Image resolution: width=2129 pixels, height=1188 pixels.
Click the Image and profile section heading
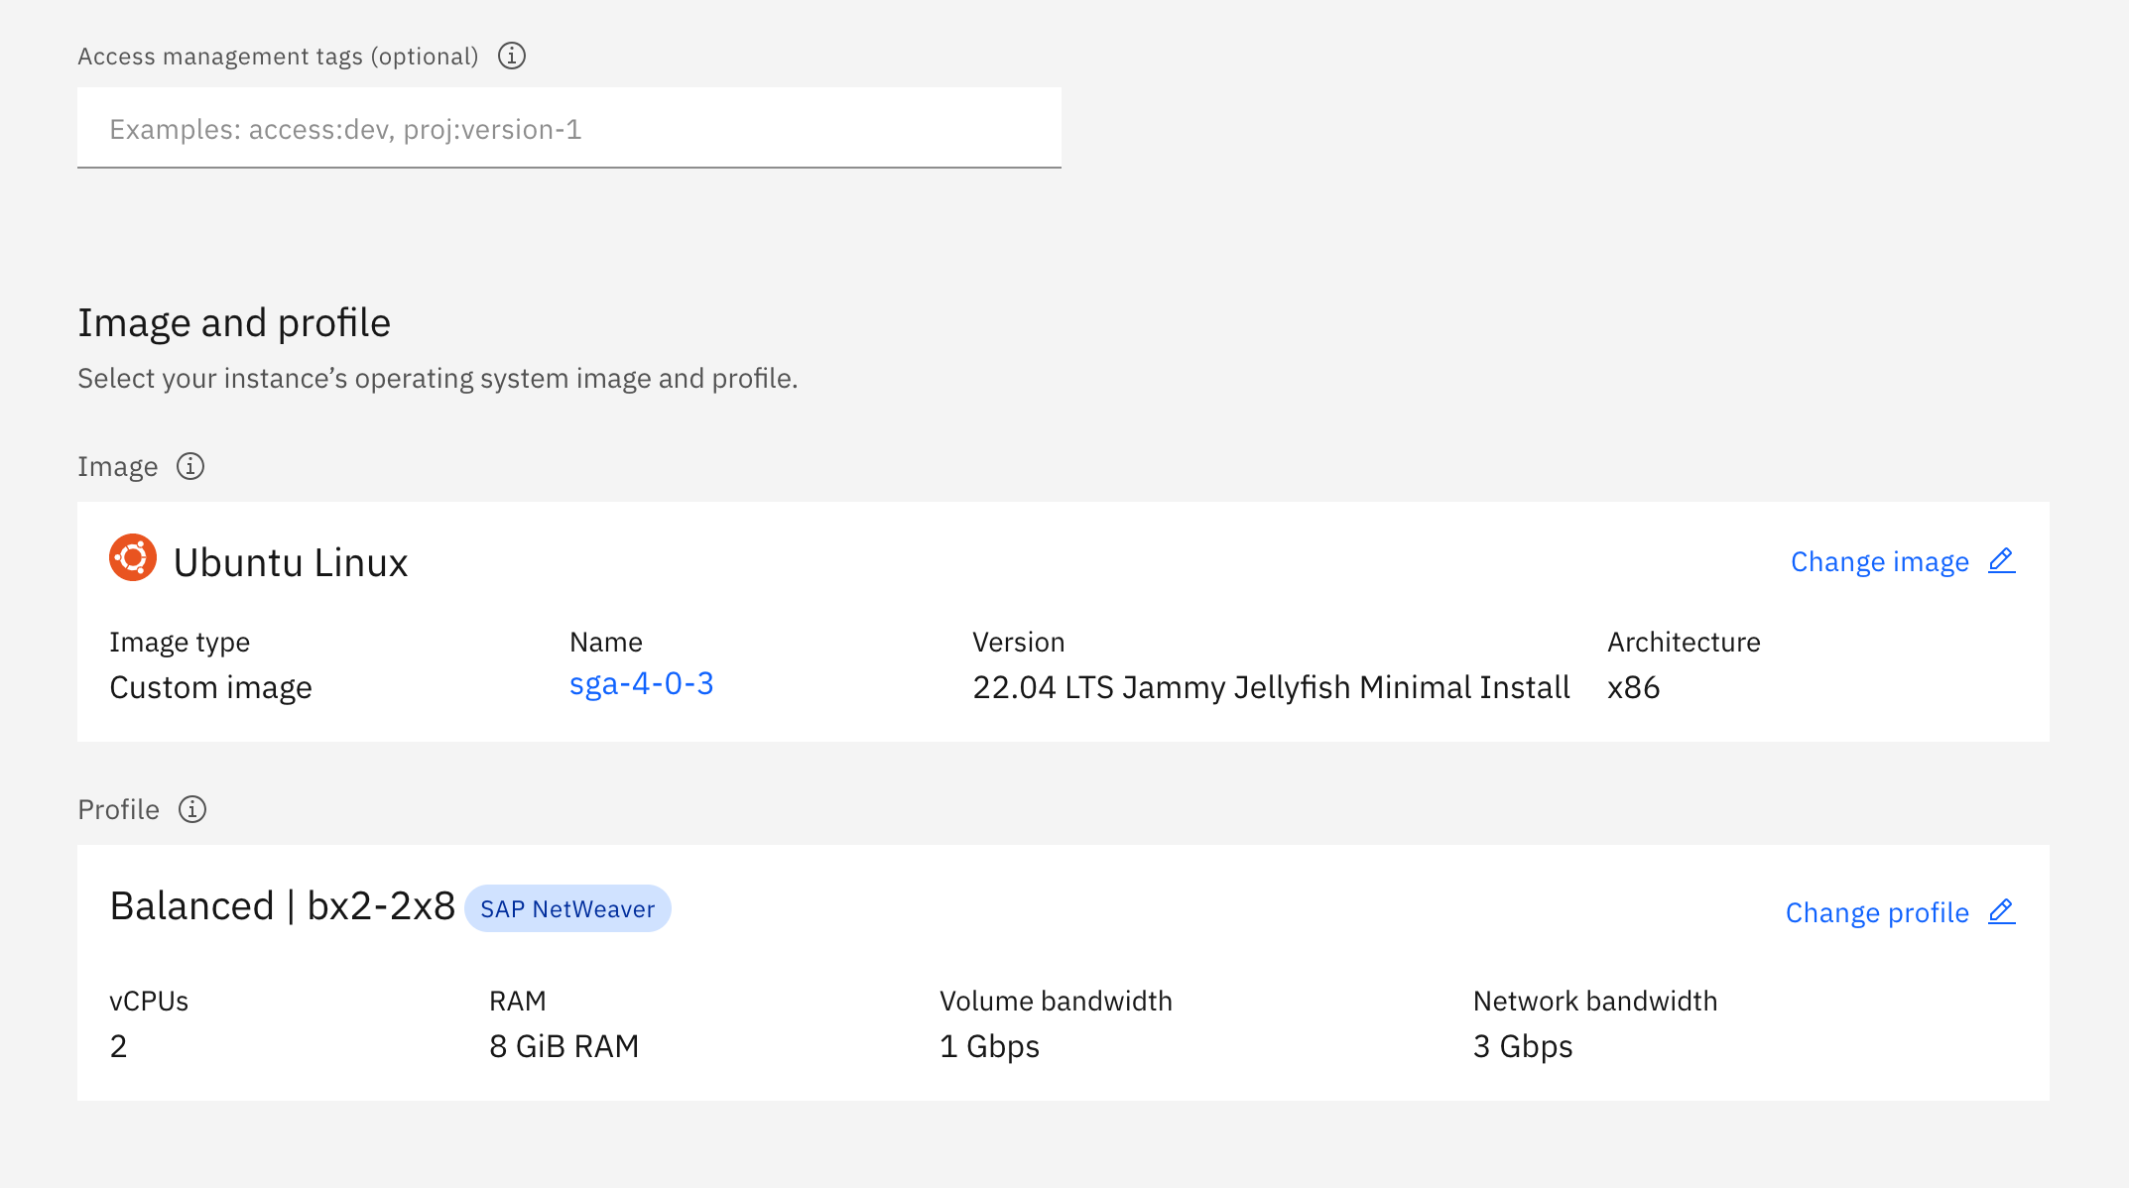234,321
